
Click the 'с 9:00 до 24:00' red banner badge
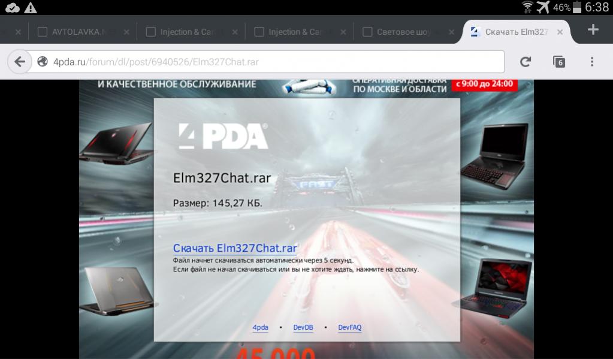point(485,85)
